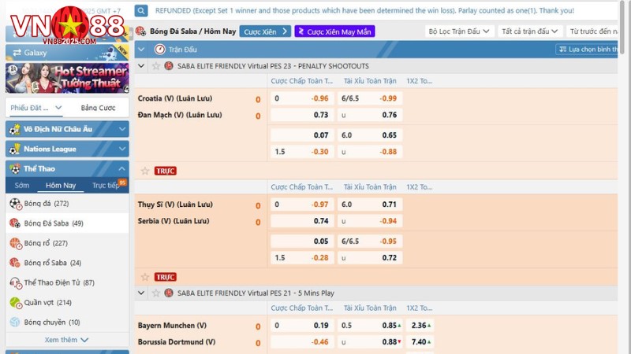This screenshot has height=354, width=631.
Task: Expand the Nations League menu
Action: (x=122, y=149)
